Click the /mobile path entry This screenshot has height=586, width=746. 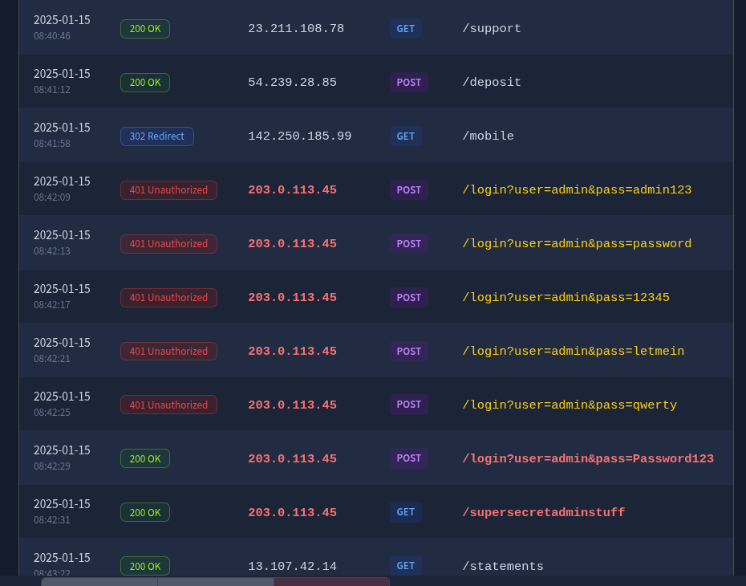(x=488, y=136)
